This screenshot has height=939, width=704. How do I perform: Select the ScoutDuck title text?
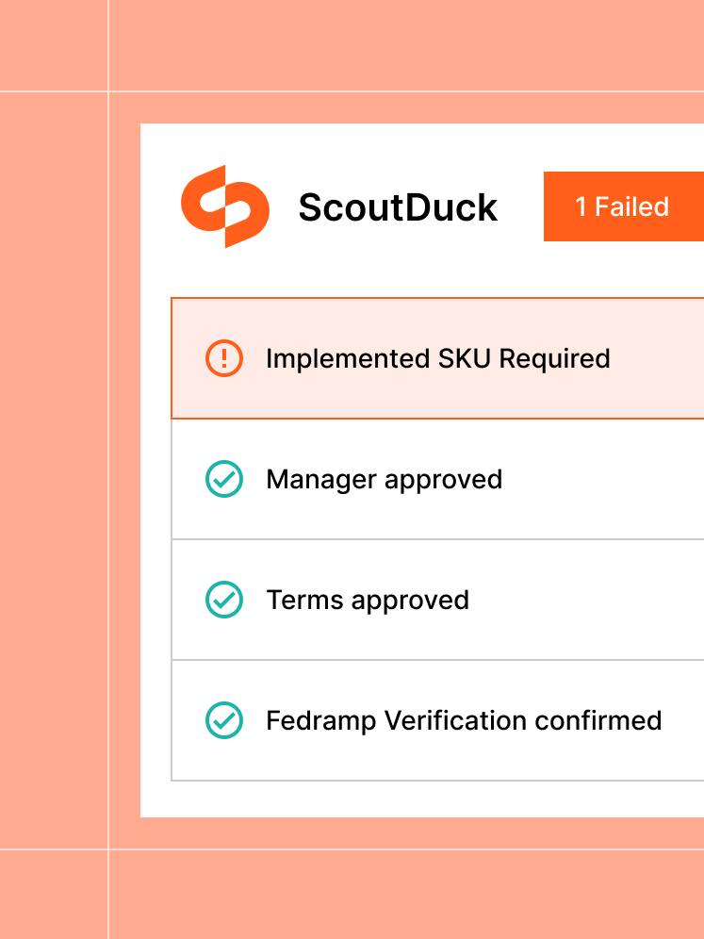[x=398, y=207]
